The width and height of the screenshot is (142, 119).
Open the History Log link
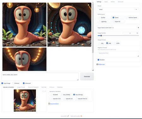pyautogui.click(x=101, y=64)
